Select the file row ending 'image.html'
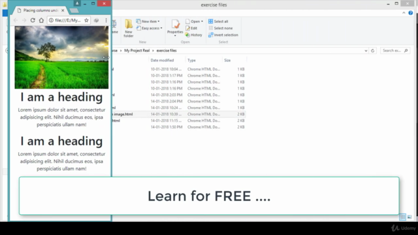This screenshot has width=418, height=235. coord(178,114)
